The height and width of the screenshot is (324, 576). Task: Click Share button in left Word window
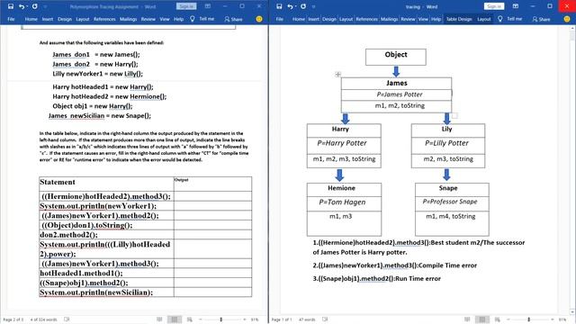coord(233,19)
